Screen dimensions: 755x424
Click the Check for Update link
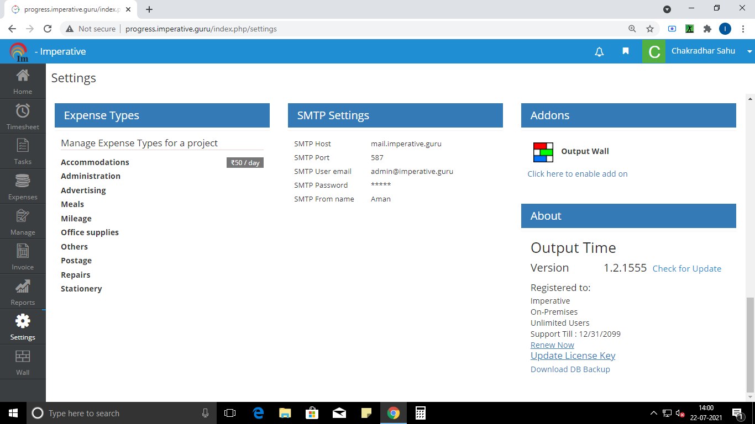pyautogui.click(x=686, y=269)
